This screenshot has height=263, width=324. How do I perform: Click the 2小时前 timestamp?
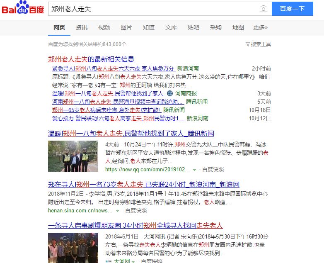(x=261, y=68)
